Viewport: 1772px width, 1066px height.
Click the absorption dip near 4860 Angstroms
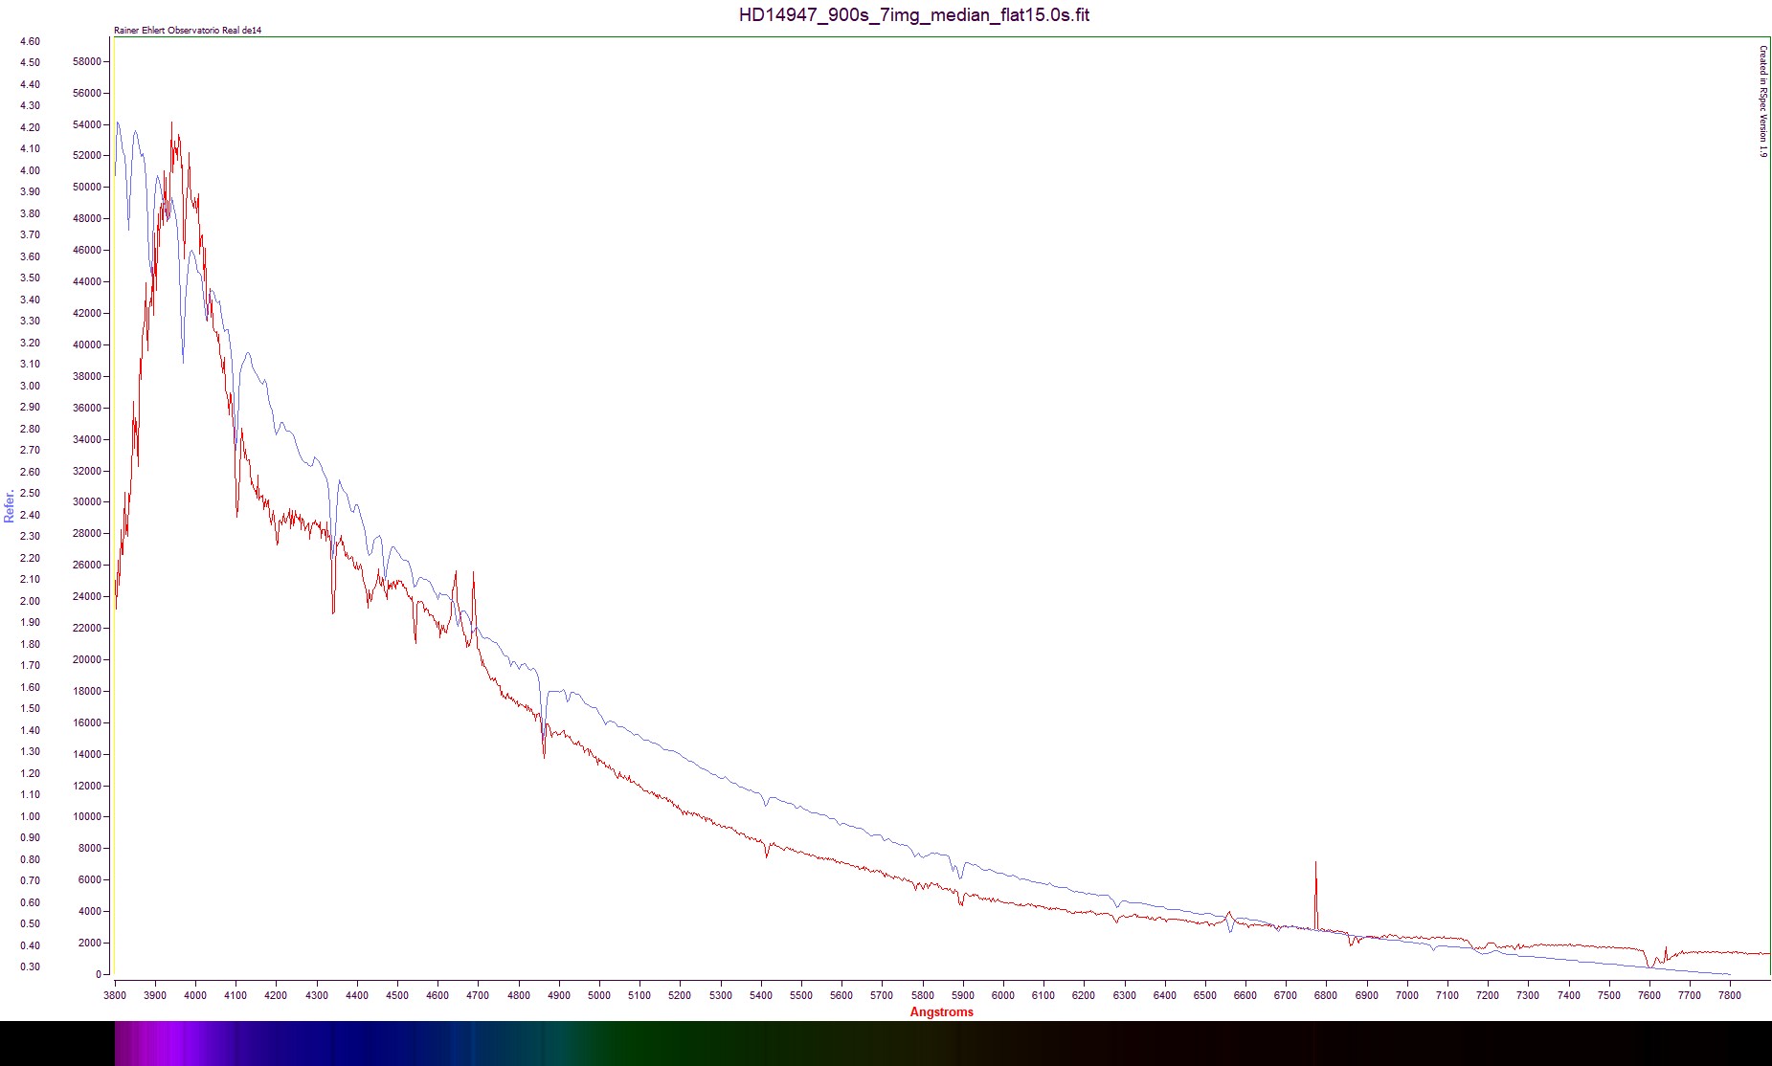544,751
